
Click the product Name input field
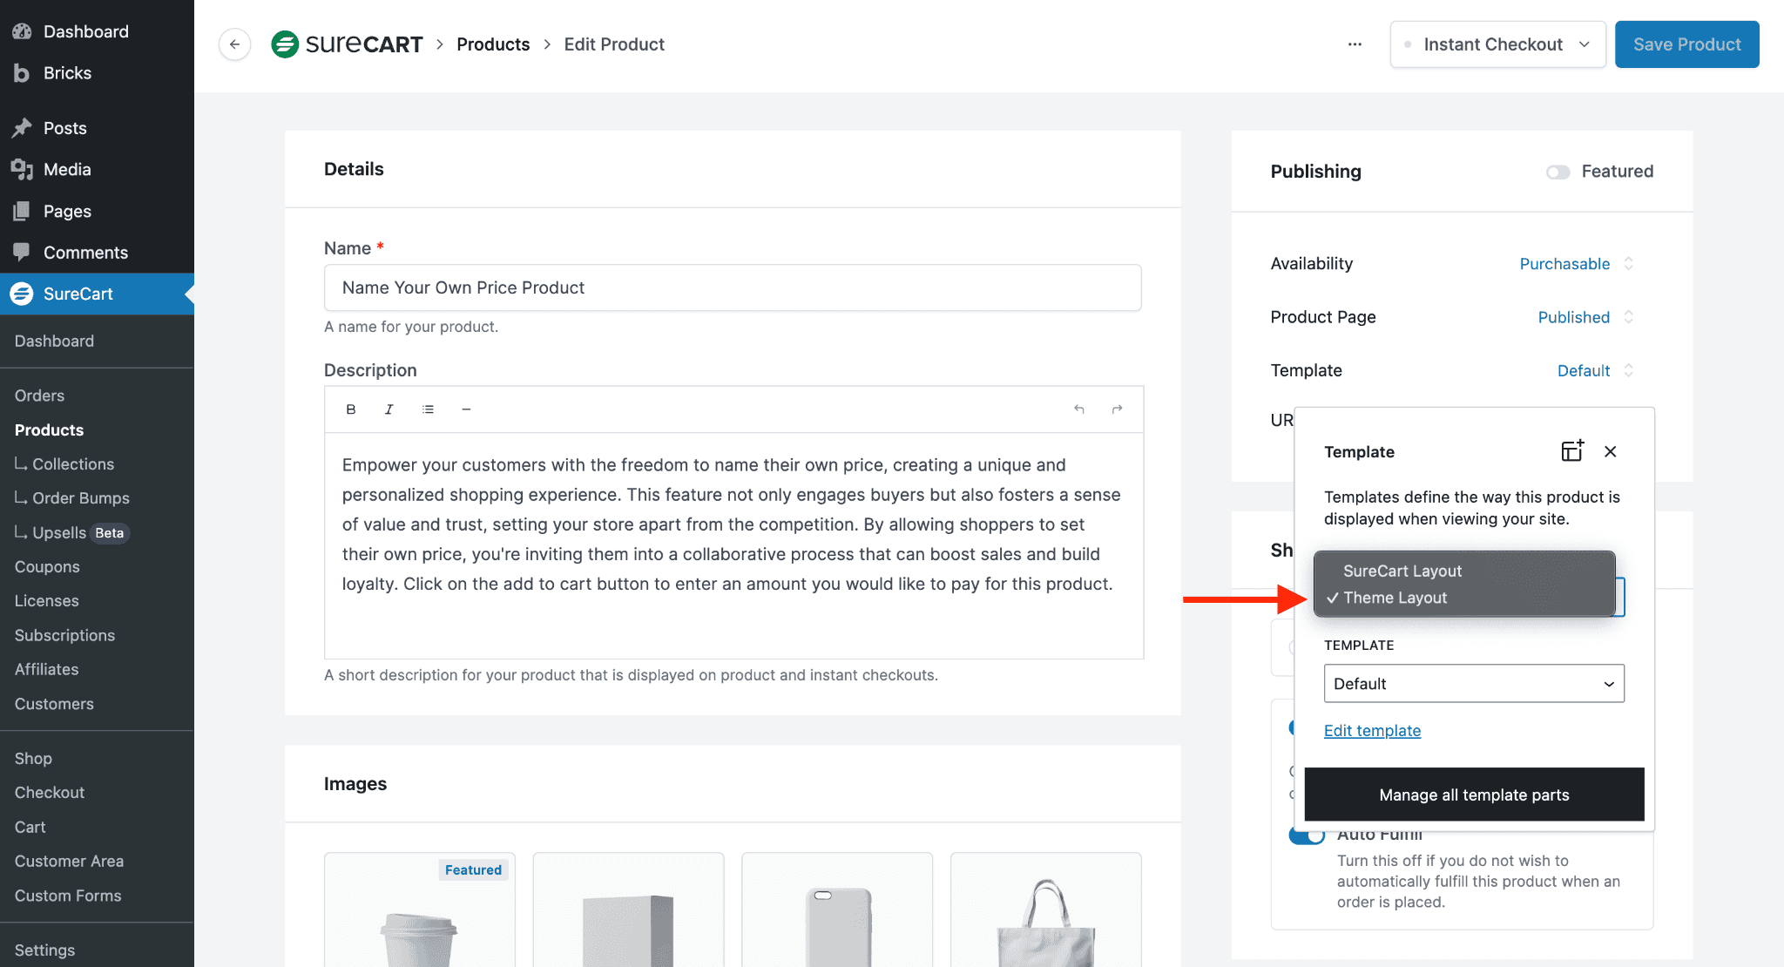click(732, 287)
